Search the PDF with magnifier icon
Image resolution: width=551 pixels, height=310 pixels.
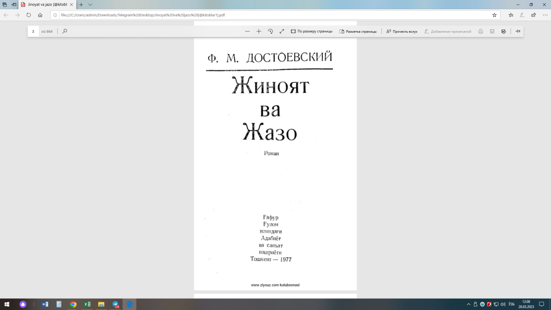[65, 31]
